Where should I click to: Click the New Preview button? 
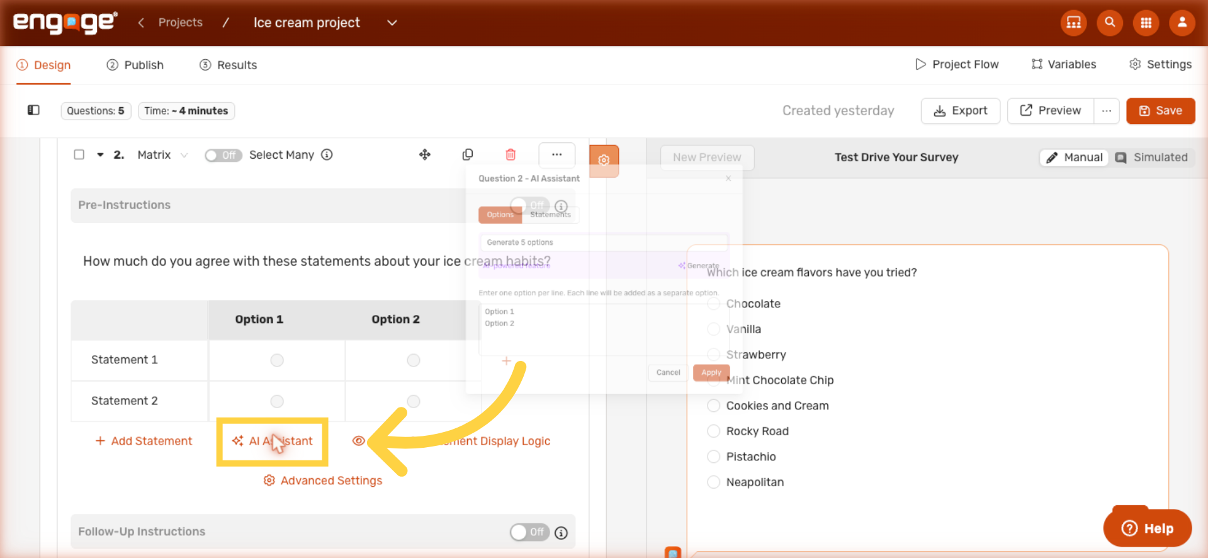(x=707, y=157)
